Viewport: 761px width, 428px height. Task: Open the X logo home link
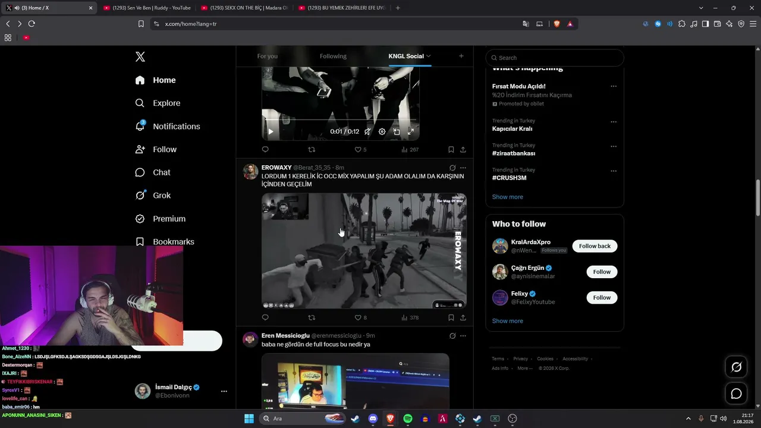[140, 56]
